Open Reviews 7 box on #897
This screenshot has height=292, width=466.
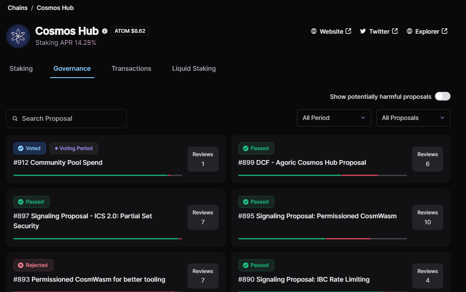(203, 217)
